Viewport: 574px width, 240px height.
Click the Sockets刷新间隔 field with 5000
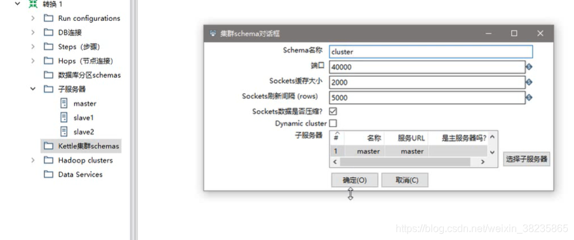click(x=427, y=98)
